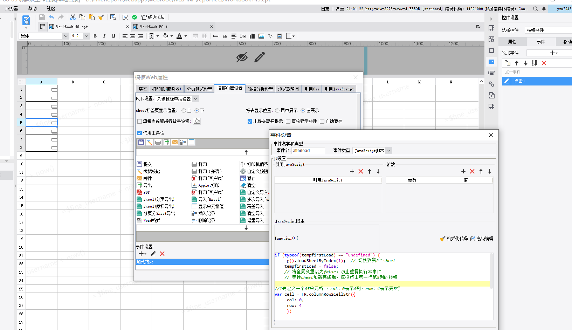Click the notification bell icon
The height and width of the screenshot is (330, 572).
544,9
